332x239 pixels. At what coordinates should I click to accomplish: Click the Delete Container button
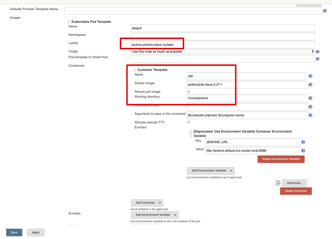coord(296,191)
